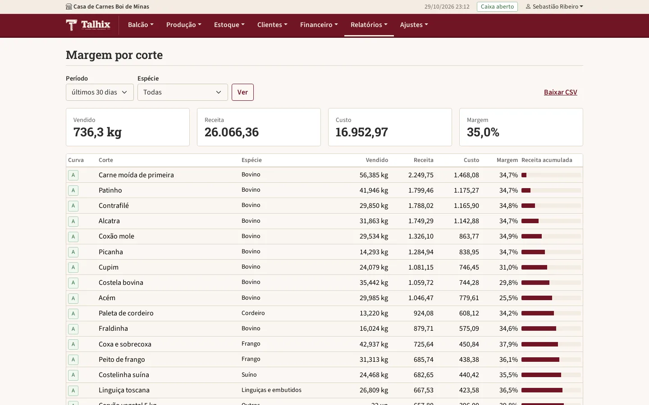Expand the Balcão menu
This screenshot has width=649, height=405.
point(141,25)
